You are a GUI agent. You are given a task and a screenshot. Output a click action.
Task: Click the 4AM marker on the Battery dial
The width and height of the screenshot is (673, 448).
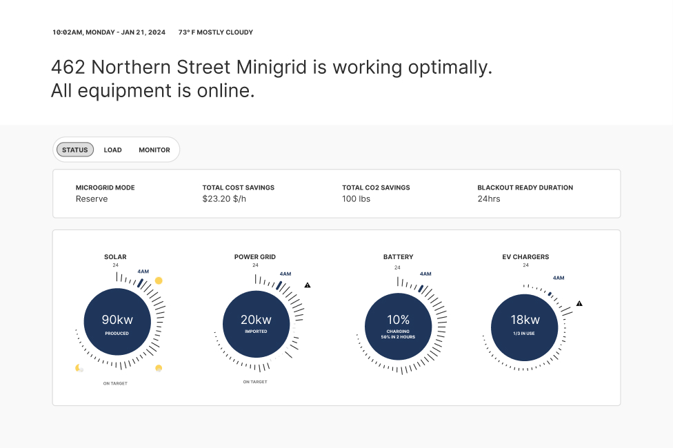click(425, 274)
